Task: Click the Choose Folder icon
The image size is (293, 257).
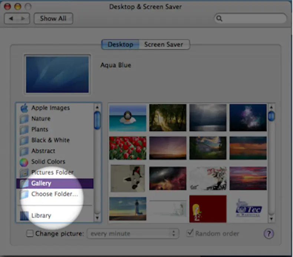Action: click(24, 194)
